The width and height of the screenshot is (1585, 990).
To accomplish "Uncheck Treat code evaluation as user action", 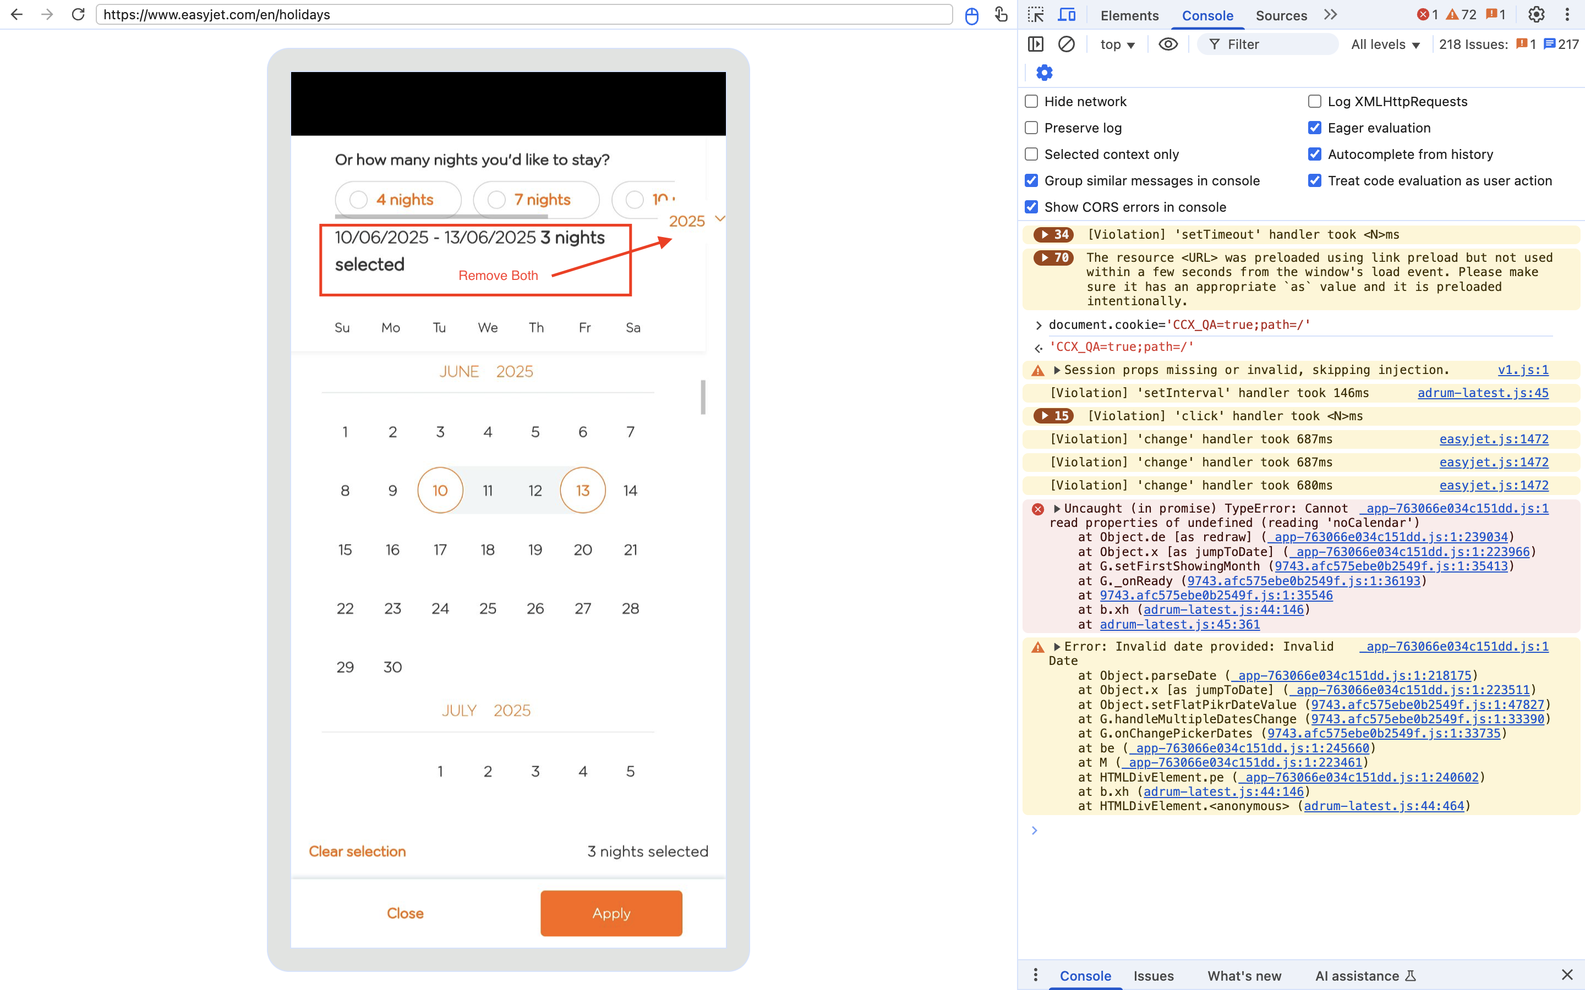I will (1314, 181).
